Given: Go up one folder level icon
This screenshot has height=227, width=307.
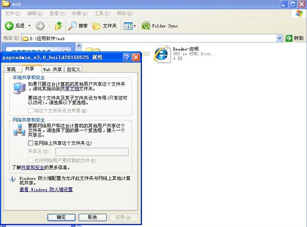Looking at the screenshot, I should click(59, 26).
